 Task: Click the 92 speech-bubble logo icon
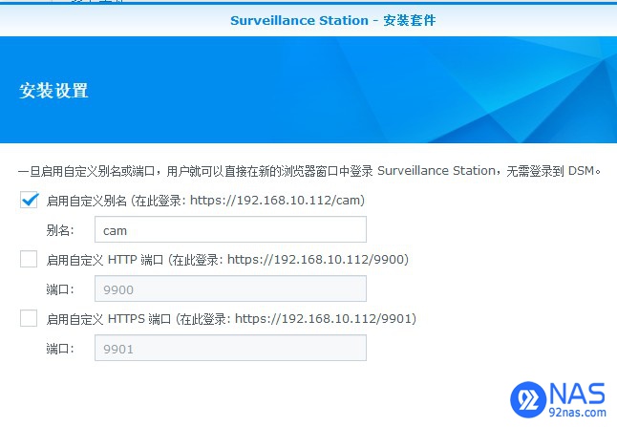pos(527,399)
